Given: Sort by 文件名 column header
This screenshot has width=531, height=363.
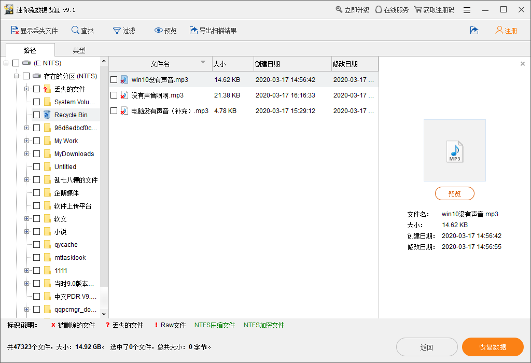Looking at the screenshot, I should tap(161, 64).
